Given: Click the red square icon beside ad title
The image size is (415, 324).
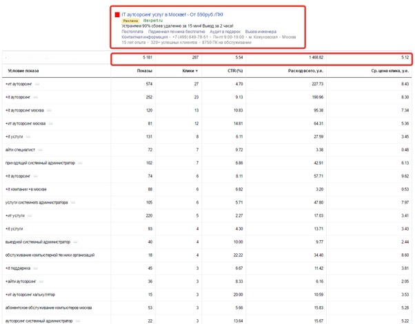Looking at the screenshot, I should [x=117, y=14].
